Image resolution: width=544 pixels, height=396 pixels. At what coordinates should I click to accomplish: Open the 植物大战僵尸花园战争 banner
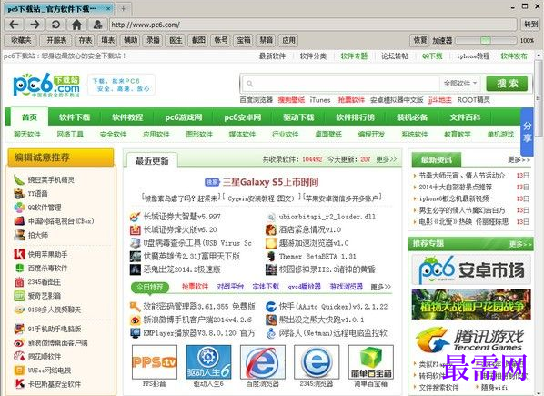471,304
